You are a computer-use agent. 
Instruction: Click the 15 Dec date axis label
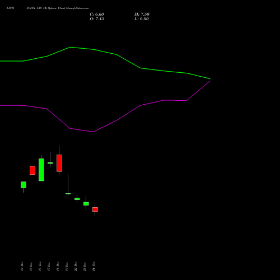(31, 267)
